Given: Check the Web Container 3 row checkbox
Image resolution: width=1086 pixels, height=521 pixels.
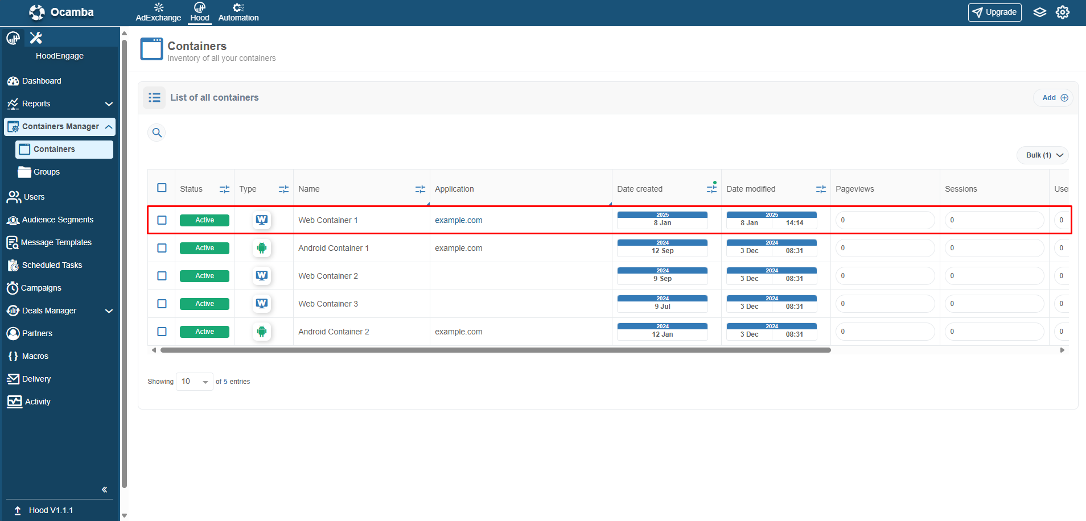Looking at the screenshot, I should [162, 304].
